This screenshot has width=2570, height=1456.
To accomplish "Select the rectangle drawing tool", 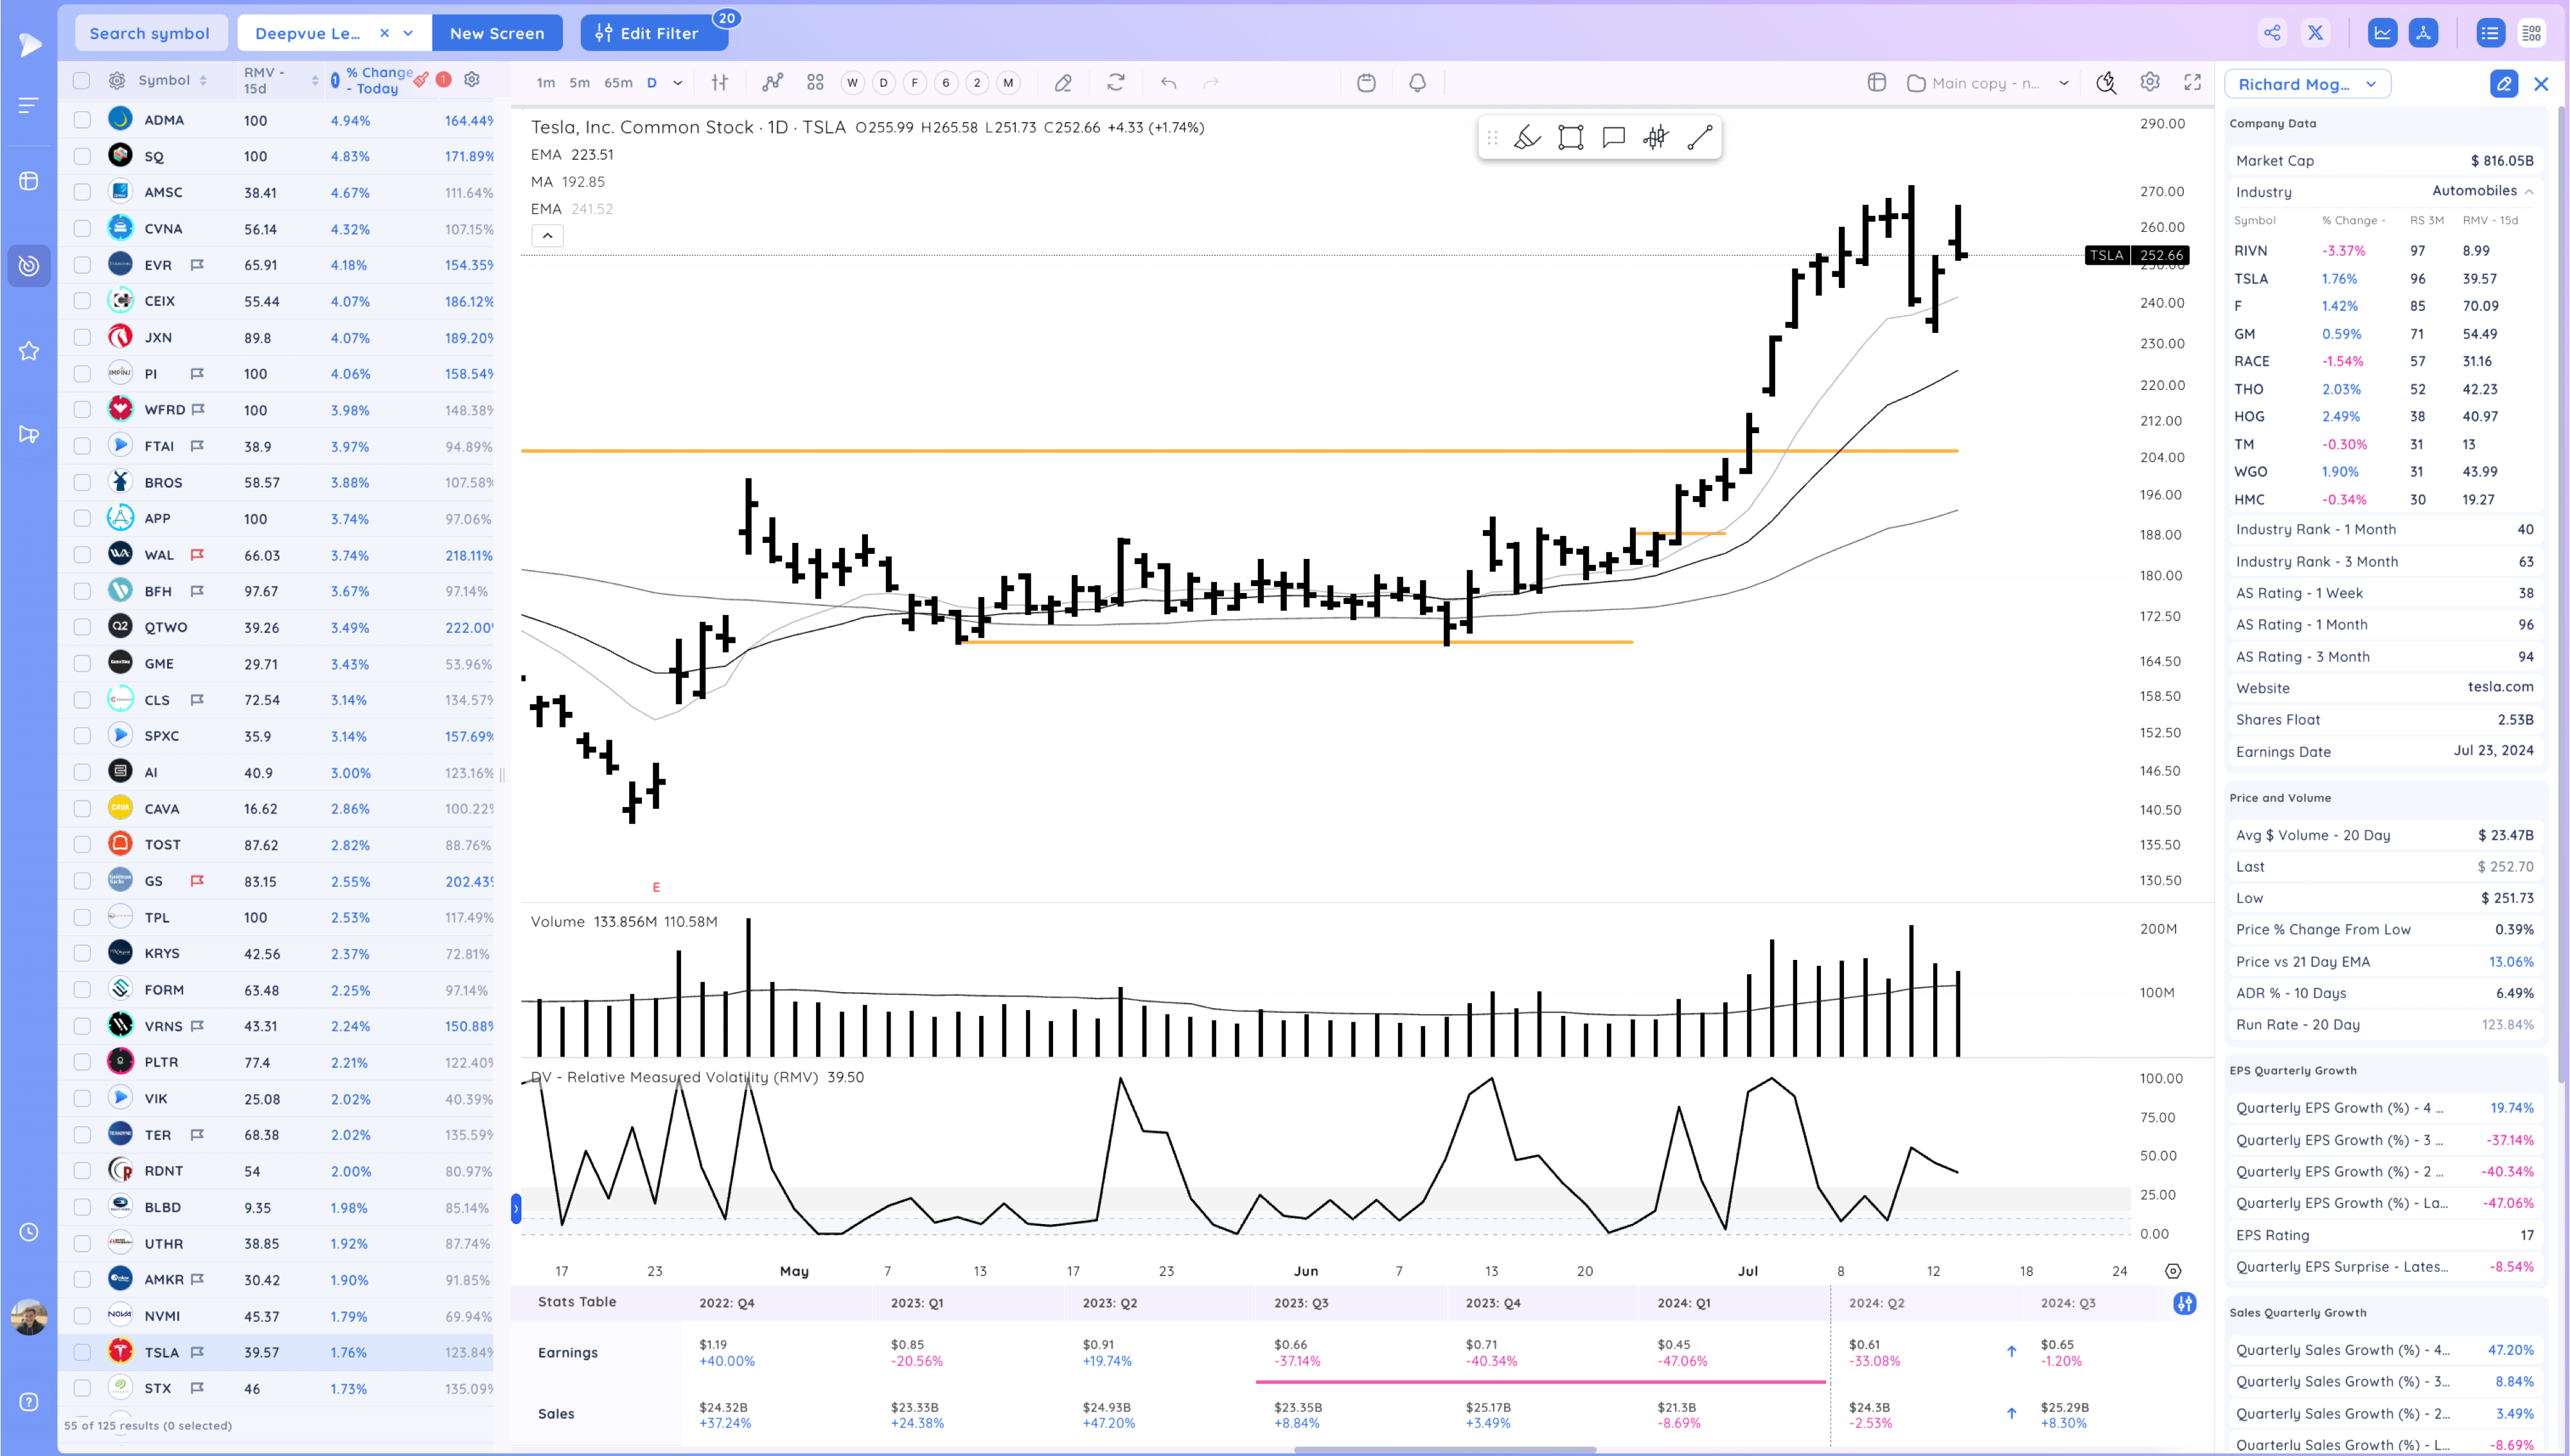I will (x=1570, y=138).
